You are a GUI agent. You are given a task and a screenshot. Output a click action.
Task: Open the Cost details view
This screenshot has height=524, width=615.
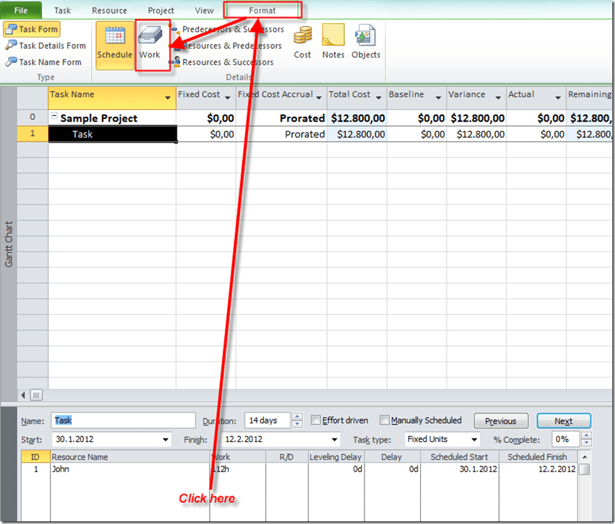click(302, 43)
